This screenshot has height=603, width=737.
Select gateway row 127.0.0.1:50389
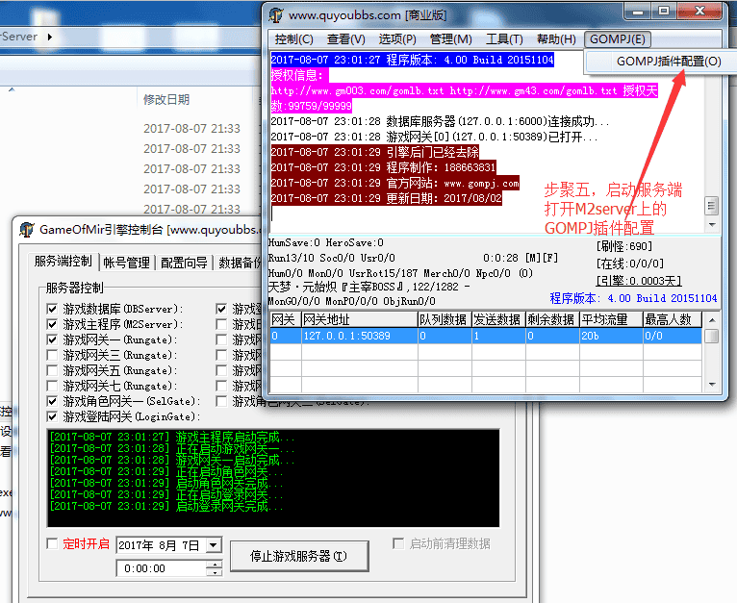point(486,336)
